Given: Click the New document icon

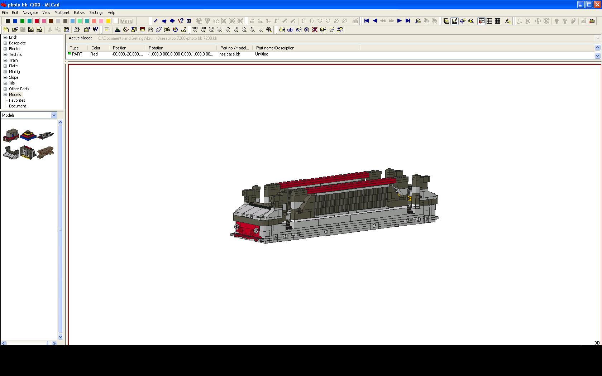Looking at the screenshot, I should point(6,30).
